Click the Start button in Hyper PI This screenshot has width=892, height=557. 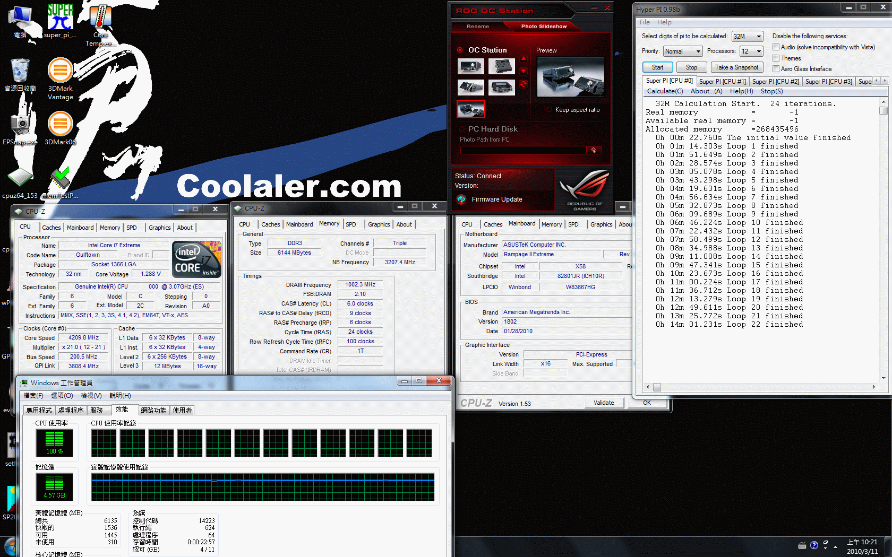[657, 67]
